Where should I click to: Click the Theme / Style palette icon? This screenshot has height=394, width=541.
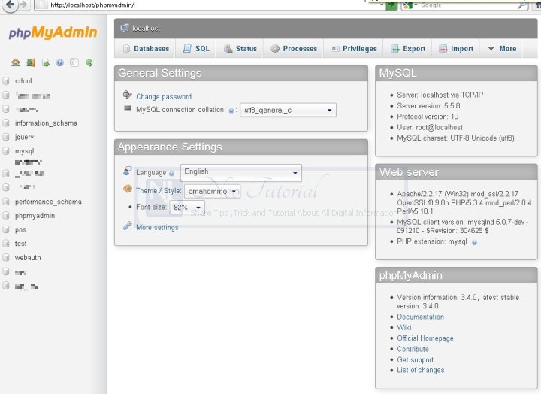(128, 189)
